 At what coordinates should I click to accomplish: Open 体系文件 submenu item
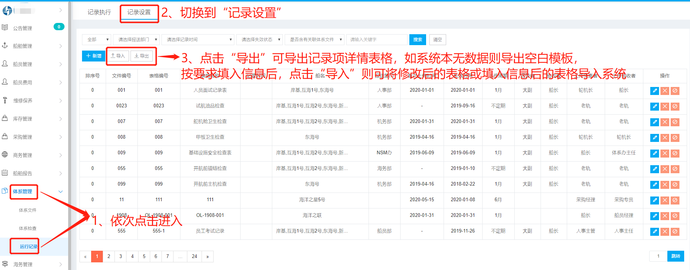click(x=28, y=210)
